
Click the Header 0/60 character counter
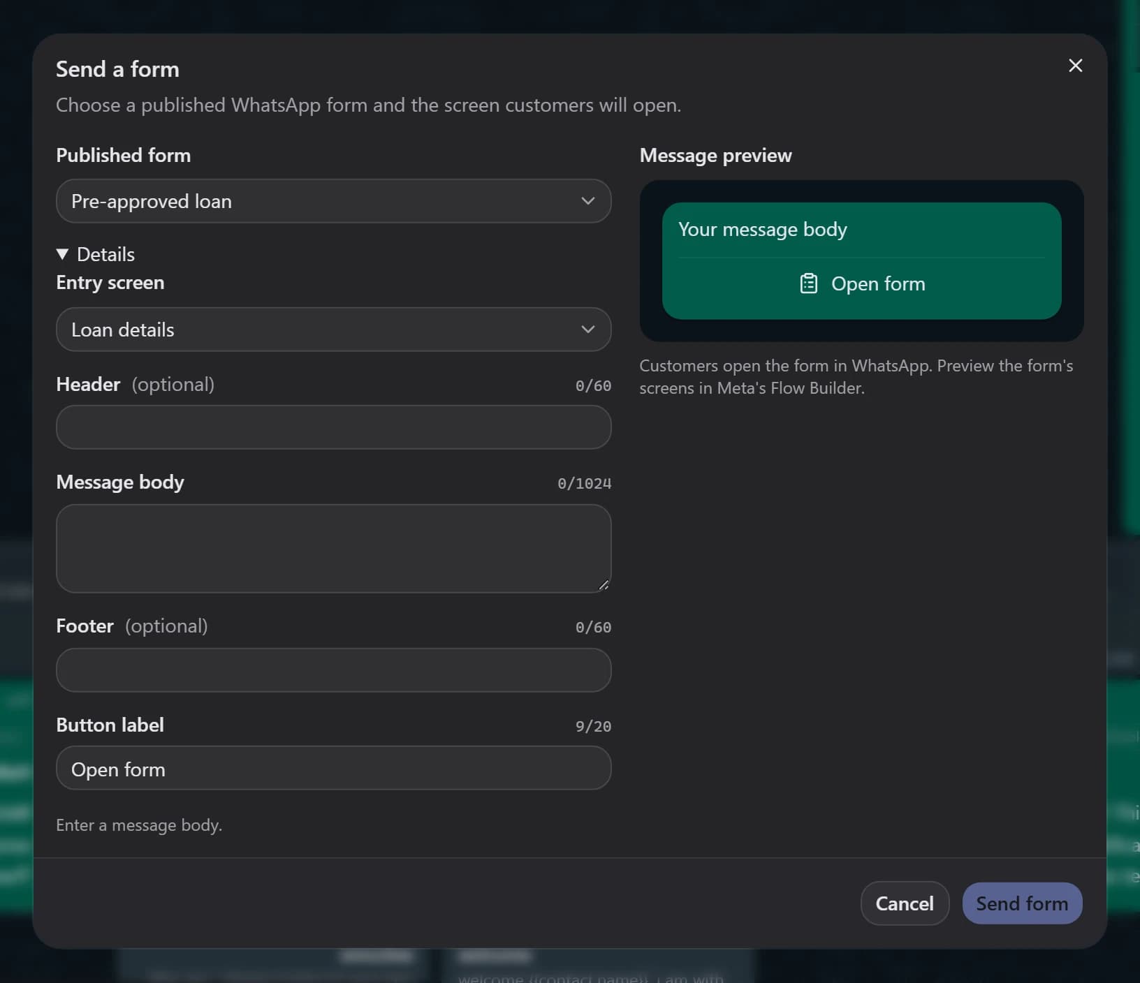point(593,385)
